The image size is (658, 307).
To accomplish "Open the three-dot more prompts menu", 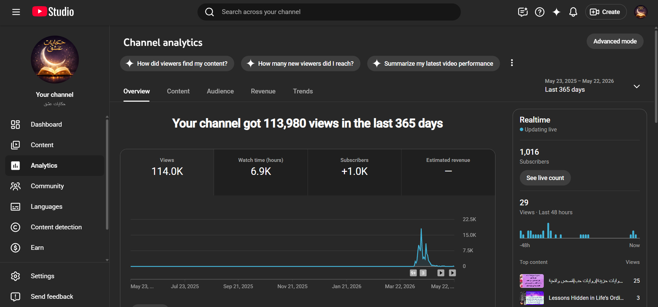I will point(512,63).
